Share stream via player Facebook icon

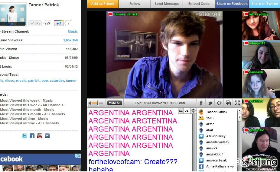pos(201,103)
